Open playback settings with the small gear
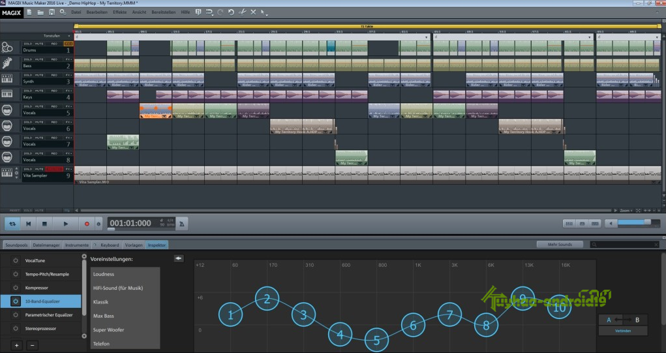The width and height of the screenshot is (666, 353). click(x=98, y=224)
